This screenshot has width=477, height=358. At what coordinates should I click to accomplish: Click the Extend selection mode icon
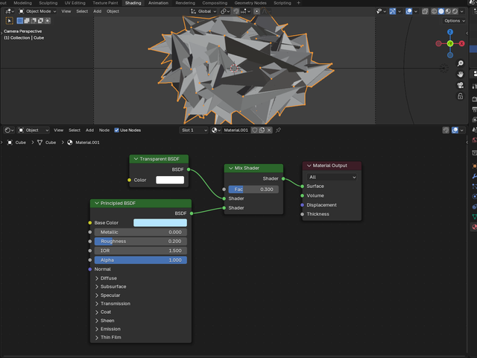tap(27, 21)
